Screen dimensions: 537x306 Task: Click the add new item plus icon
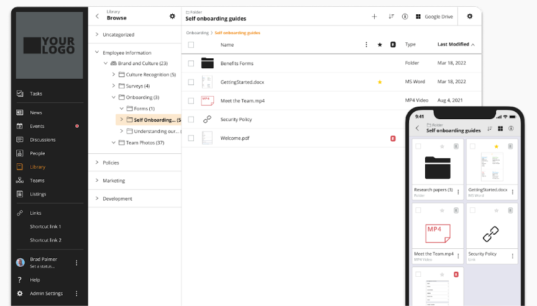tap(374, 17)
